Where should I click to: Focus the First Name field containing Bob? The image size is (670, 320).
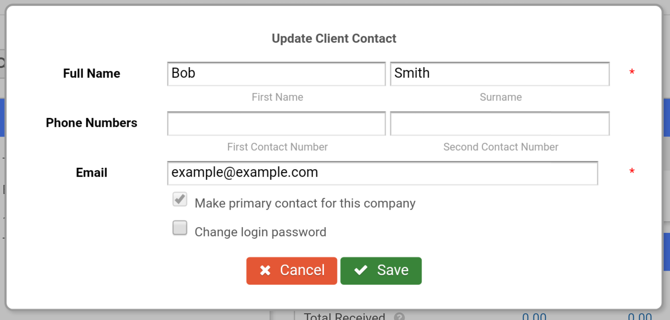point(277,74)
